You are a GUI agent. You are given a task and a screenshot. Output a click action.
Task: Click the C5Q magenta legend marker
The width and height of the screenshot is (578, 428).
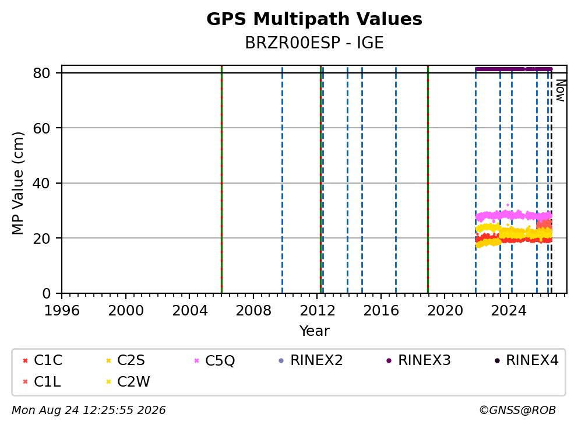(196, 360)
